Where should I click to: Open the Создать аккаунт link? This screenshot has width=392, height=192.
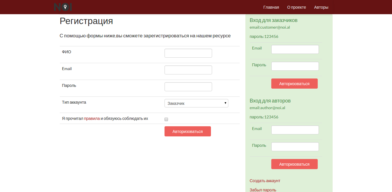265,181
